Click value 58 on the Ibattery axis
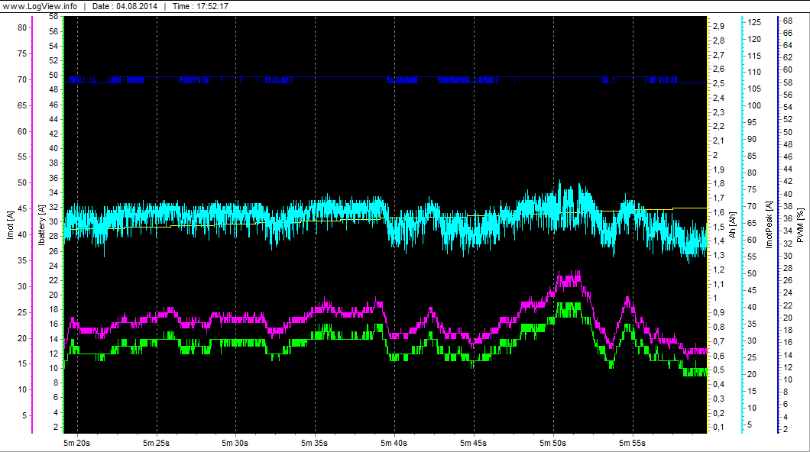 (x=53, y=17)
